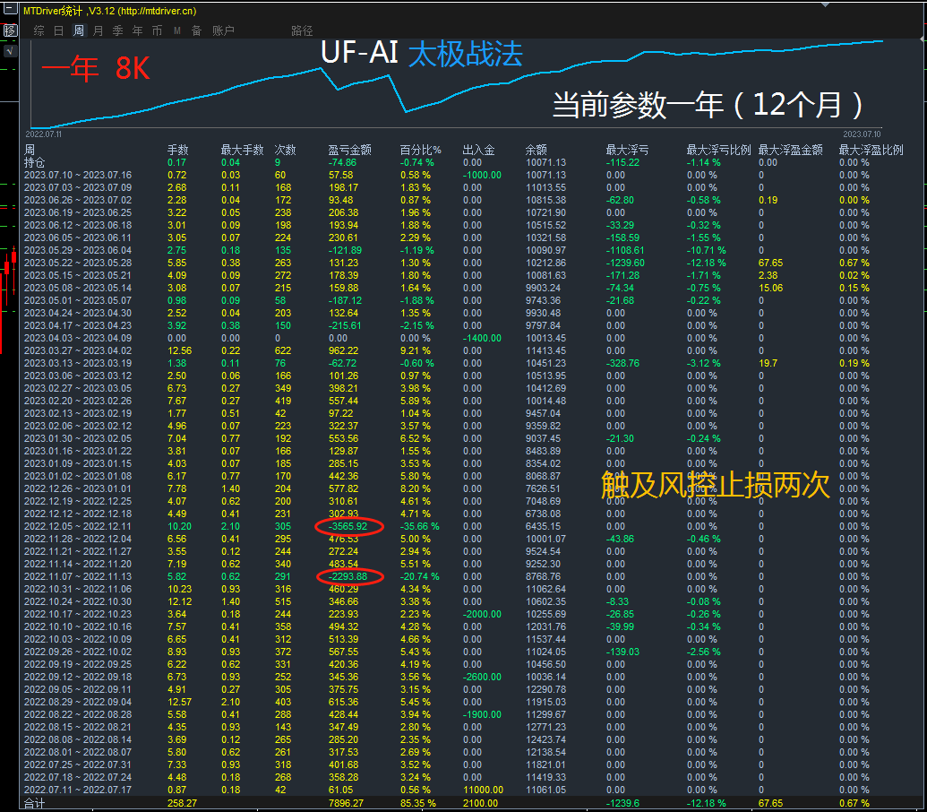Click the √ checkmark icon on the left sidebar
Image resolution: width=927 pixels, height=812 pixels.
[10, 51]
